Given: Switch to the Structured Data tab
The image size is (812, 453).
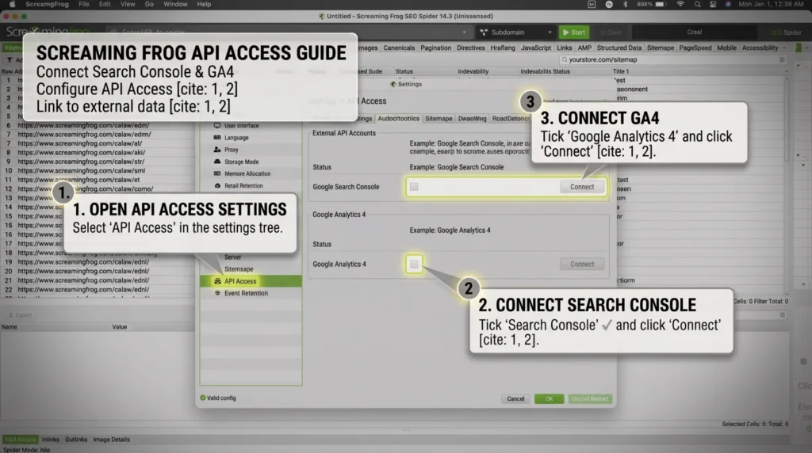Looking at the screenshot, I should [619, 48].
